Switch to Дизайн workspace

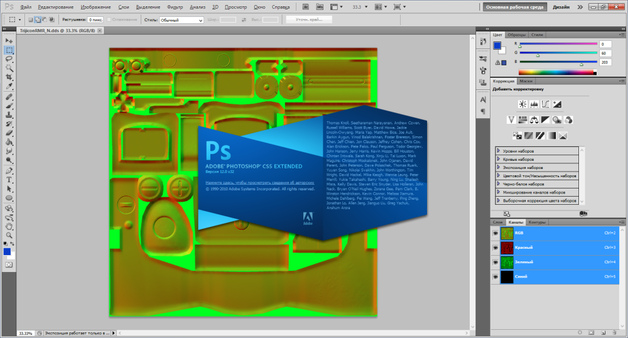point(561,7)
